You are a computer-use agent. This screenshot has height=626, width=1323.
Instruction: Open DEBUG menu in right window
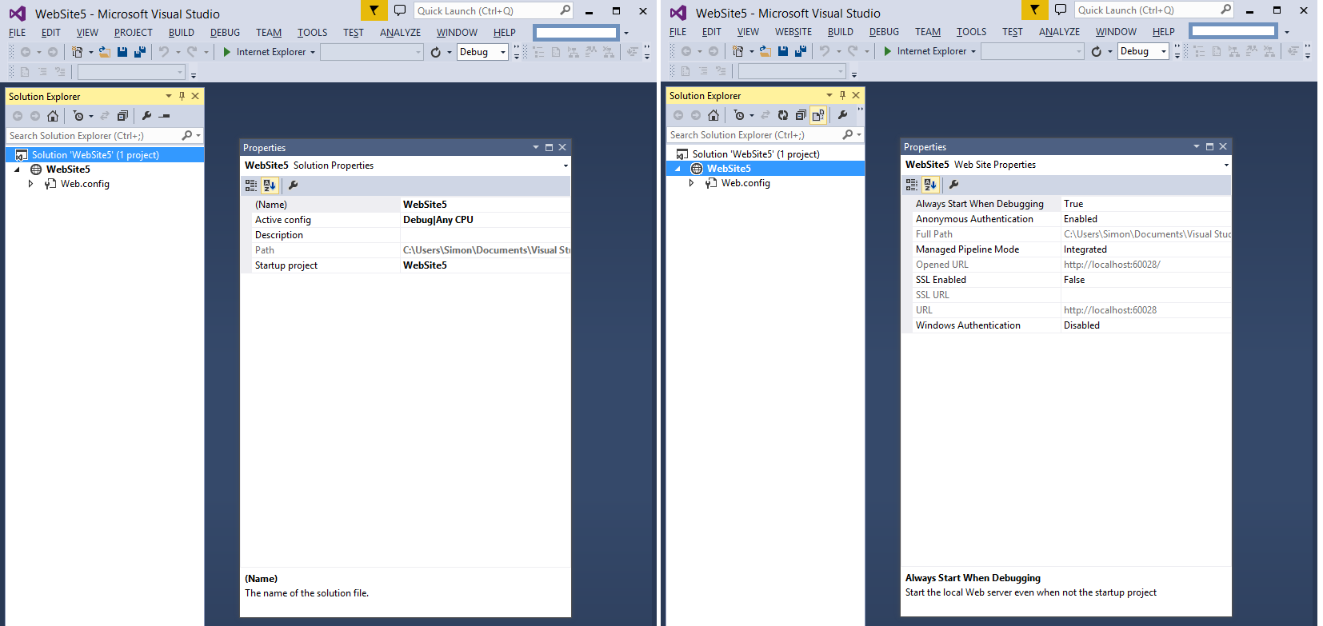point(884,32)
